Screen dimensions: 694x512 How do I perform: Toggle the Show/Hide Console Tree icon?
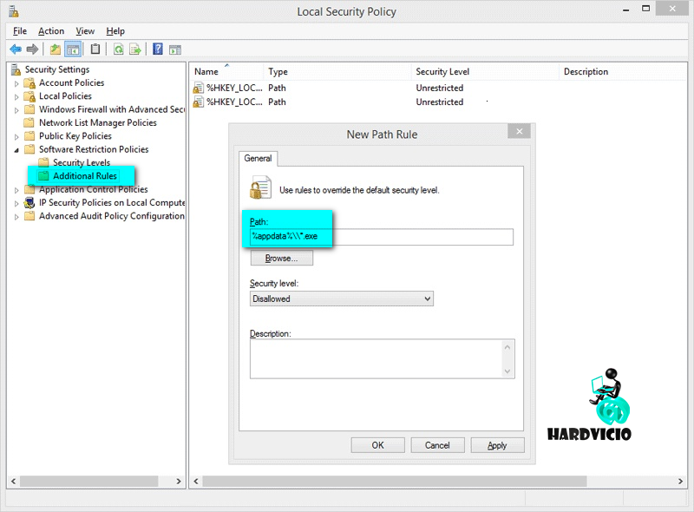click(73, 49)
